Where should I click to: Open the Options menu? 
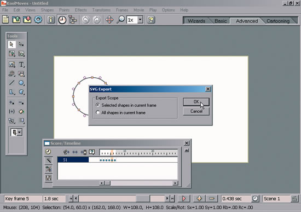click(x=169, y=10)
